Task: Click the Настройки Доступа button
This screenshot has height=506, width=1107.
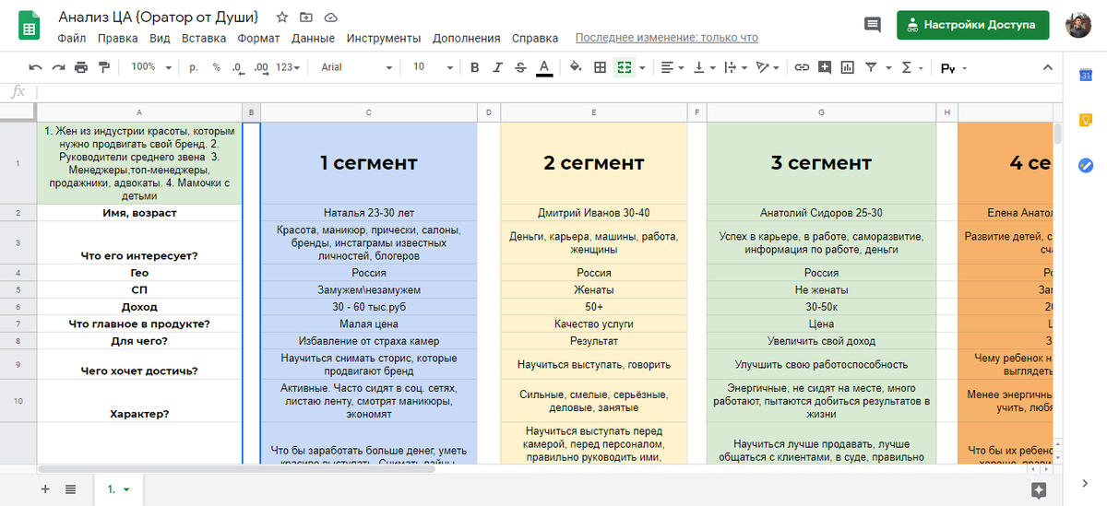Action: (972, 25)
